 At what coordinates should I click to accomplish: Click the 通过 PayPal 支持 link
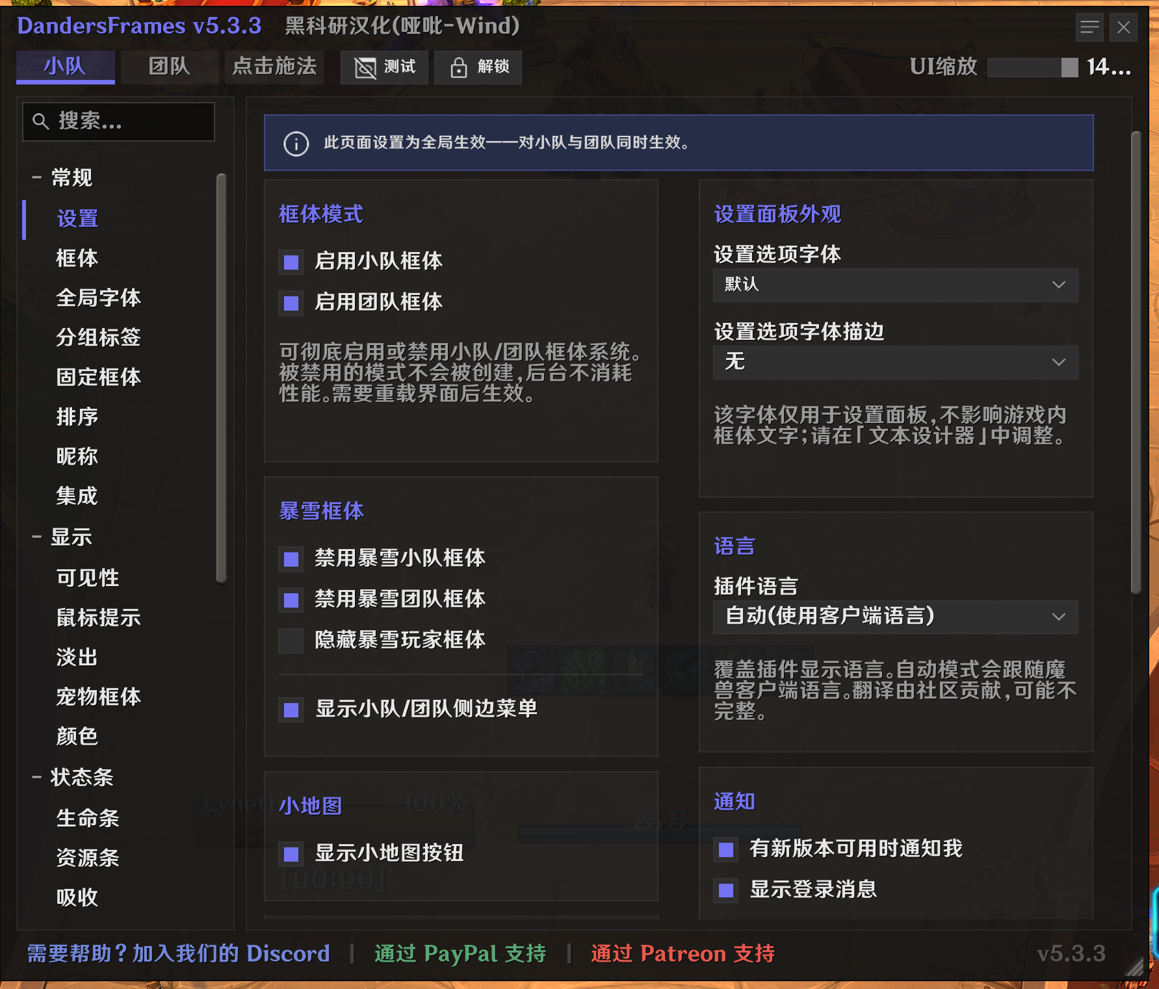tap(460, 953)
